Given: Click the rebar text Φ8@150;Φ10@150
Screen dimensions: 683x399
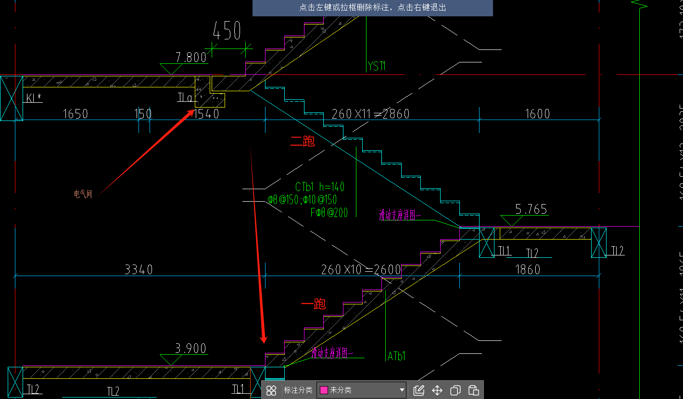Looking at the screenshot, I should tap(303, 200).
